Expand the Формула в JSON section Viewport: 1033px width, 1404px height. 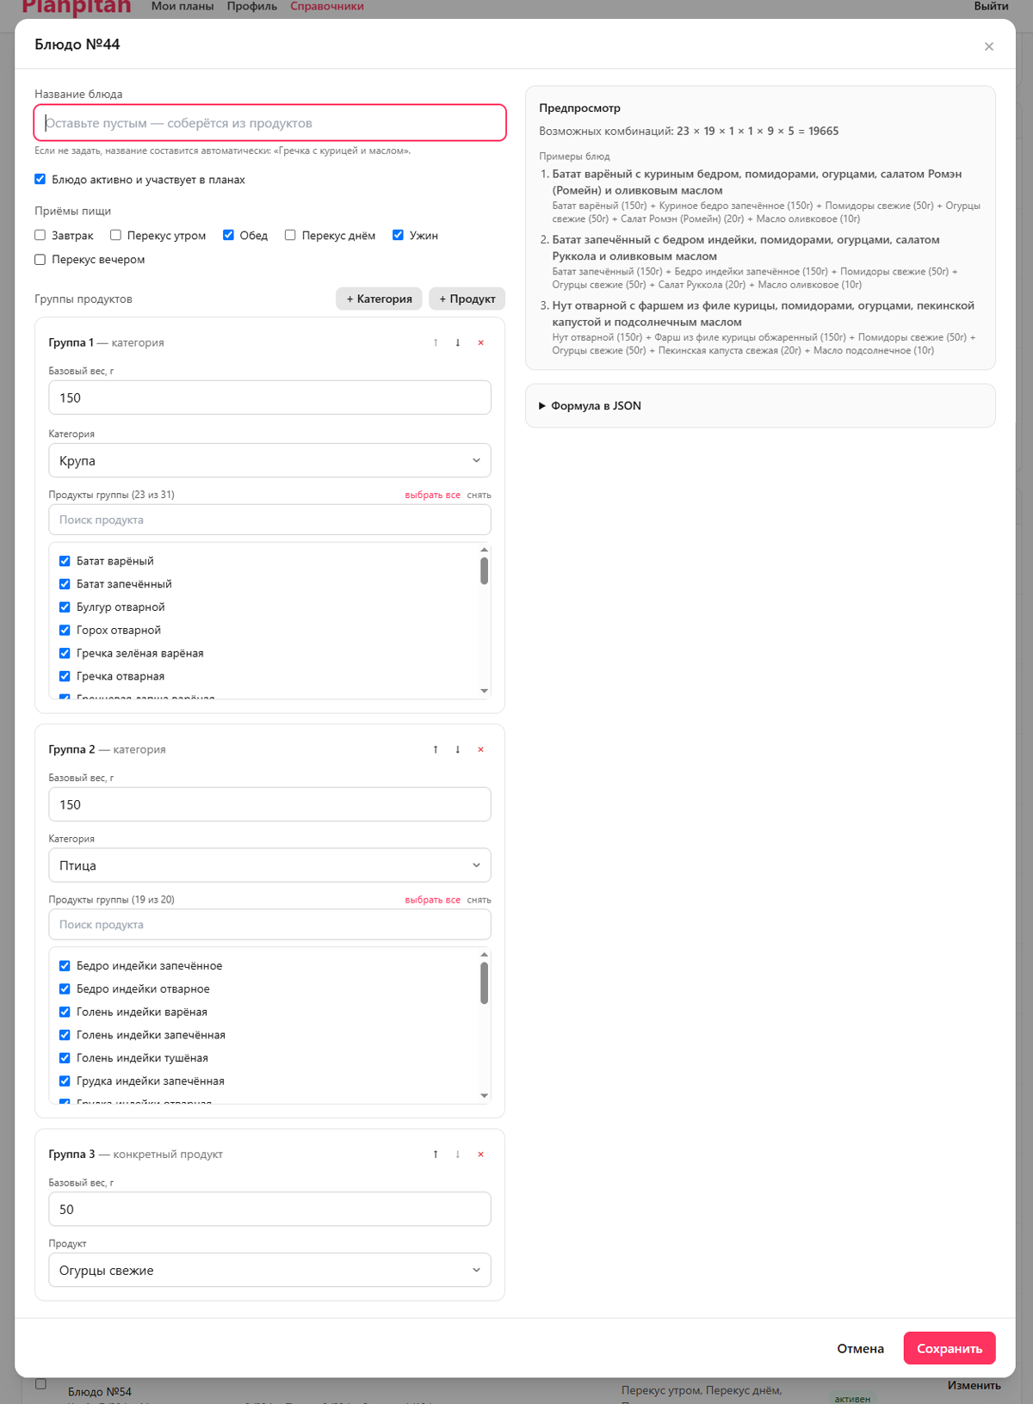pos(591,406)
